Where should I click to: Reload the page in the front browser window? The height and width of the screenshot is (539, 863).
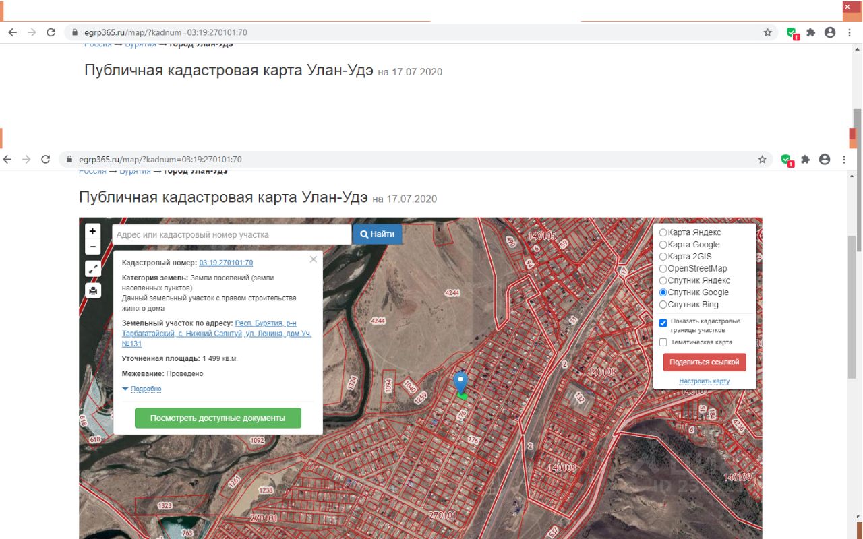pos(45,160)
